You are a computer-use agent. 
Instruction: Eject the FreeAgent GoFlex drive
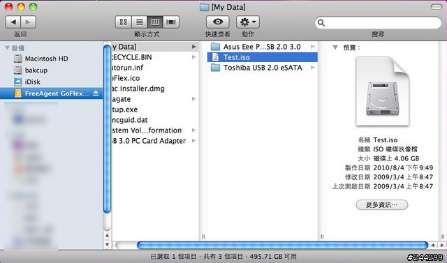pos(96,93)
